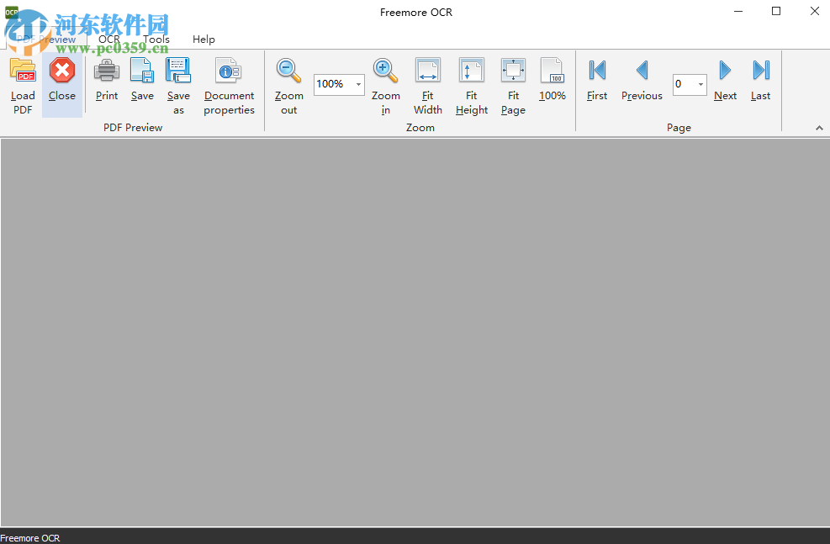Click the OCR app icon in title bar
The height and width of the screenshot is (544, 830).
point(11,12)
